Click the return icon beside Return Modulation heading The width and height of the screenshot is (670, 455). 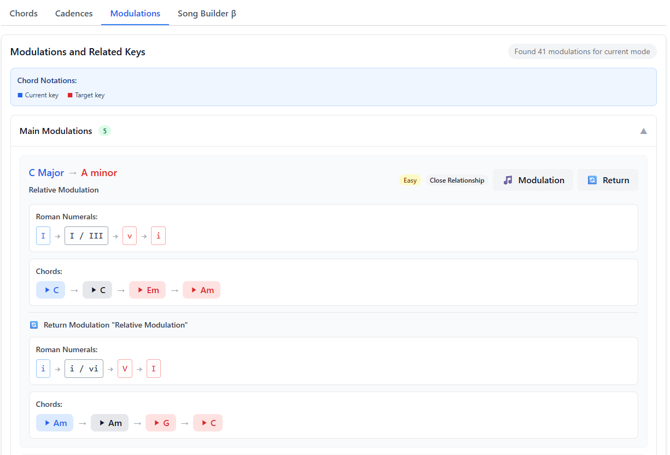pyautogui.click(x=34, y=325)
